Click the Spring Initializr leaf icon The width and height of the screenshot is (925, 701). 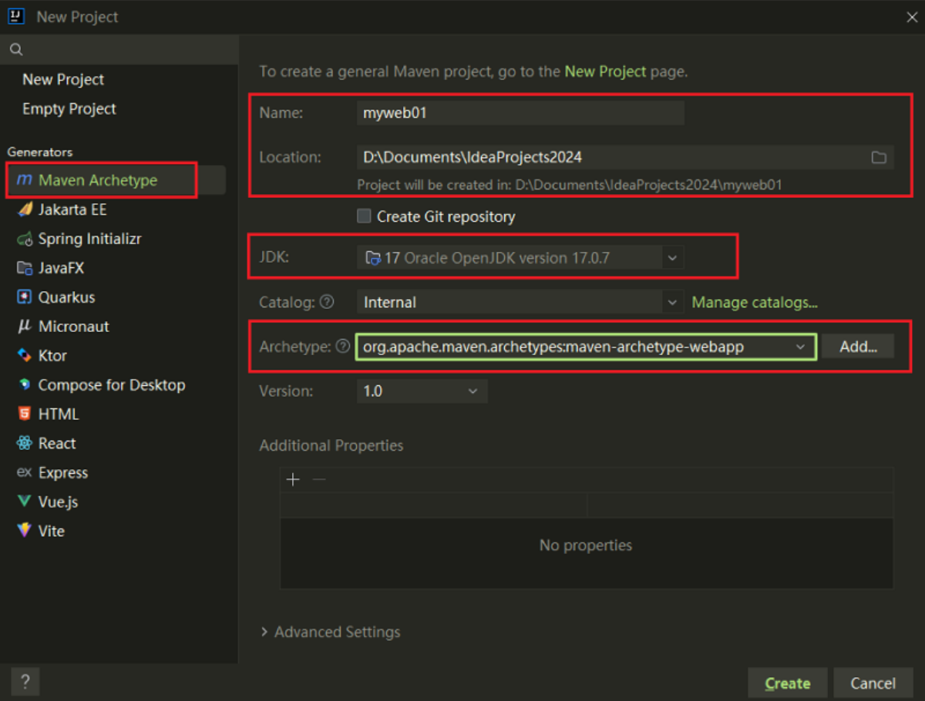click(x=25, y=239)
